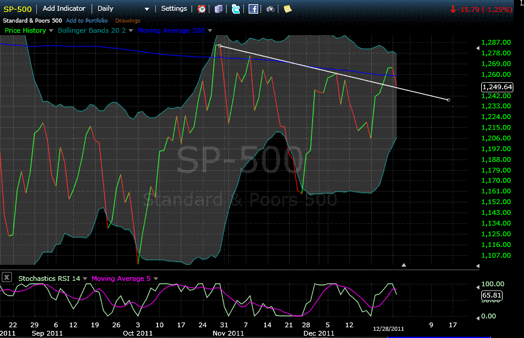Image resolution: width=524 pixels, height=338 pixels.
Task: Open the Drawings link
Action: (x=128, y=21)
